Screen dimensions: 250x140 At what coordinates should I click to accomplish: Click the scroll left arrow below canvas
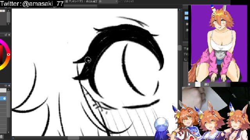(x=13, y=138)
